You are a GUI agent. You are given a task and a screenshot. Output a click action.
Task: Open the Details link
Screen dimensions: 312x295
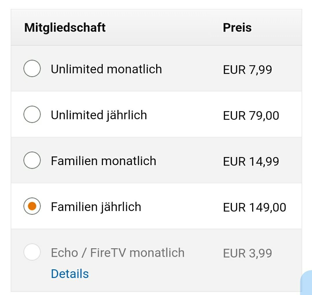tap(70, 274)
